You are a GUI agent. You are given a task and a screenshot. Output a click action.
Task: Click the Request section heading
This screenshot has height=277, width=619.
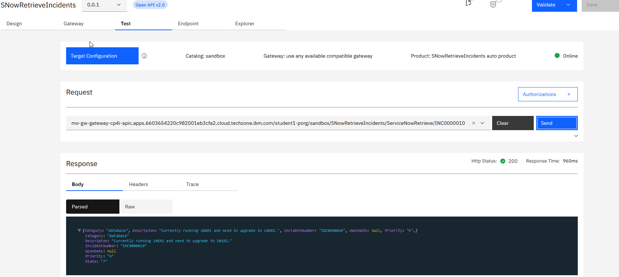pos(79,92)
